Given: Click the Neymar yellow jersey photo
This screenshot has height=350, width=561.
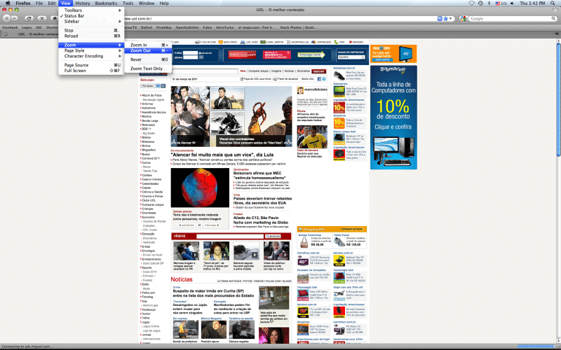Looking at the screenshot, I should click(312, 136).
